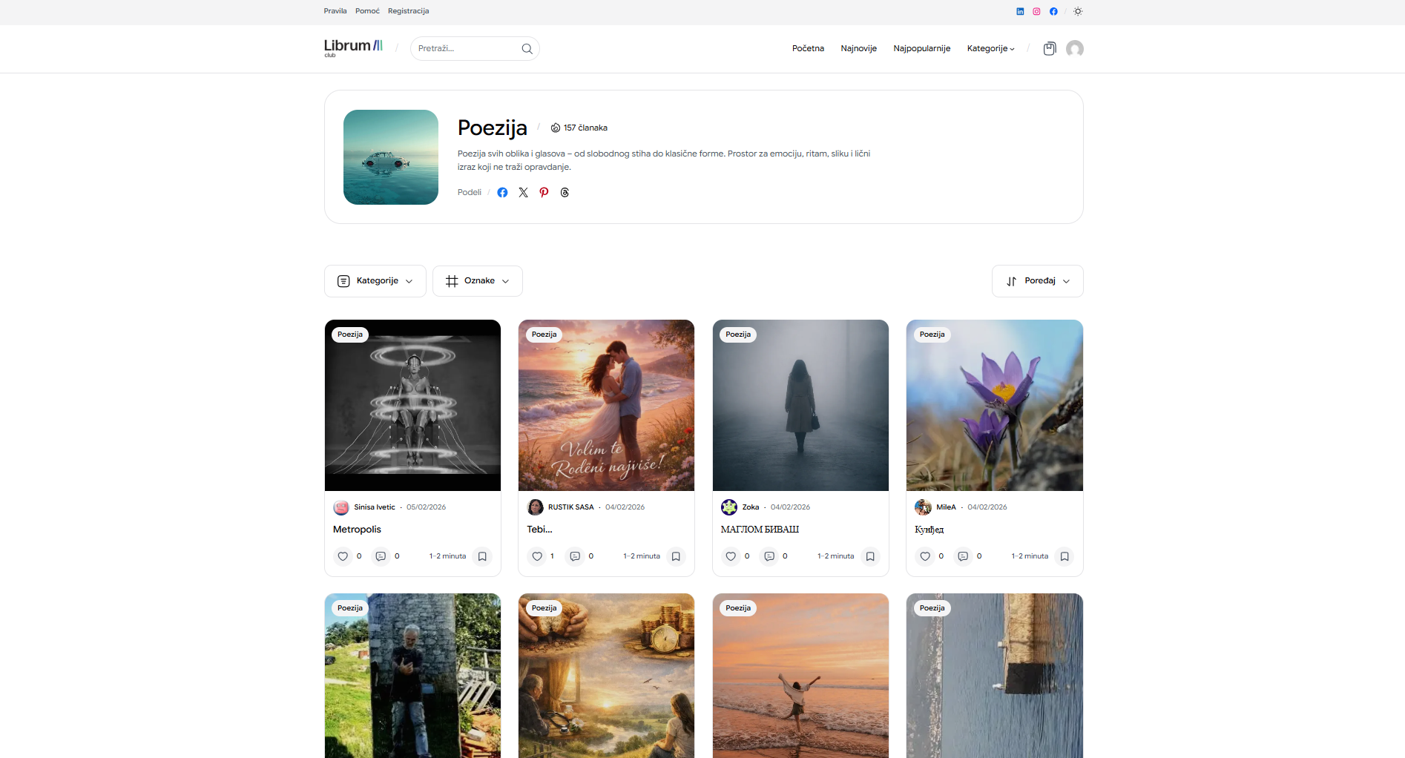Click into the Pretraži search field
Screen dimensions: 1405x758
click(464, 49)
